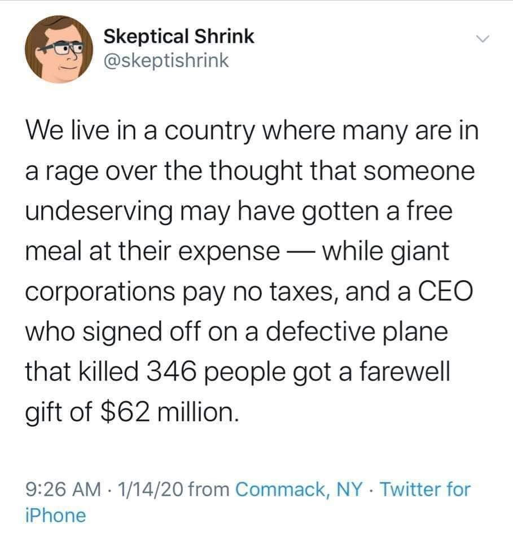Click the Skeptical Shrink profile avatar
Screen dimensions: 513x542
point(59,50)
